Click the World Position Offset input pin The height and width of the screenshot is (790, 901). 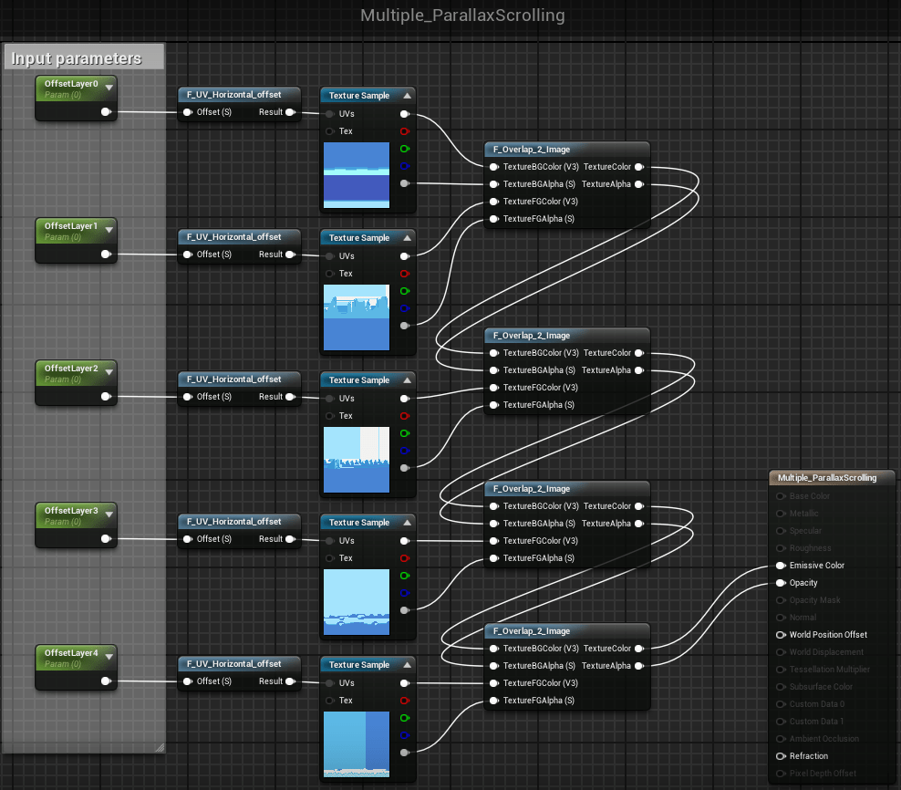tap(781, 634)
